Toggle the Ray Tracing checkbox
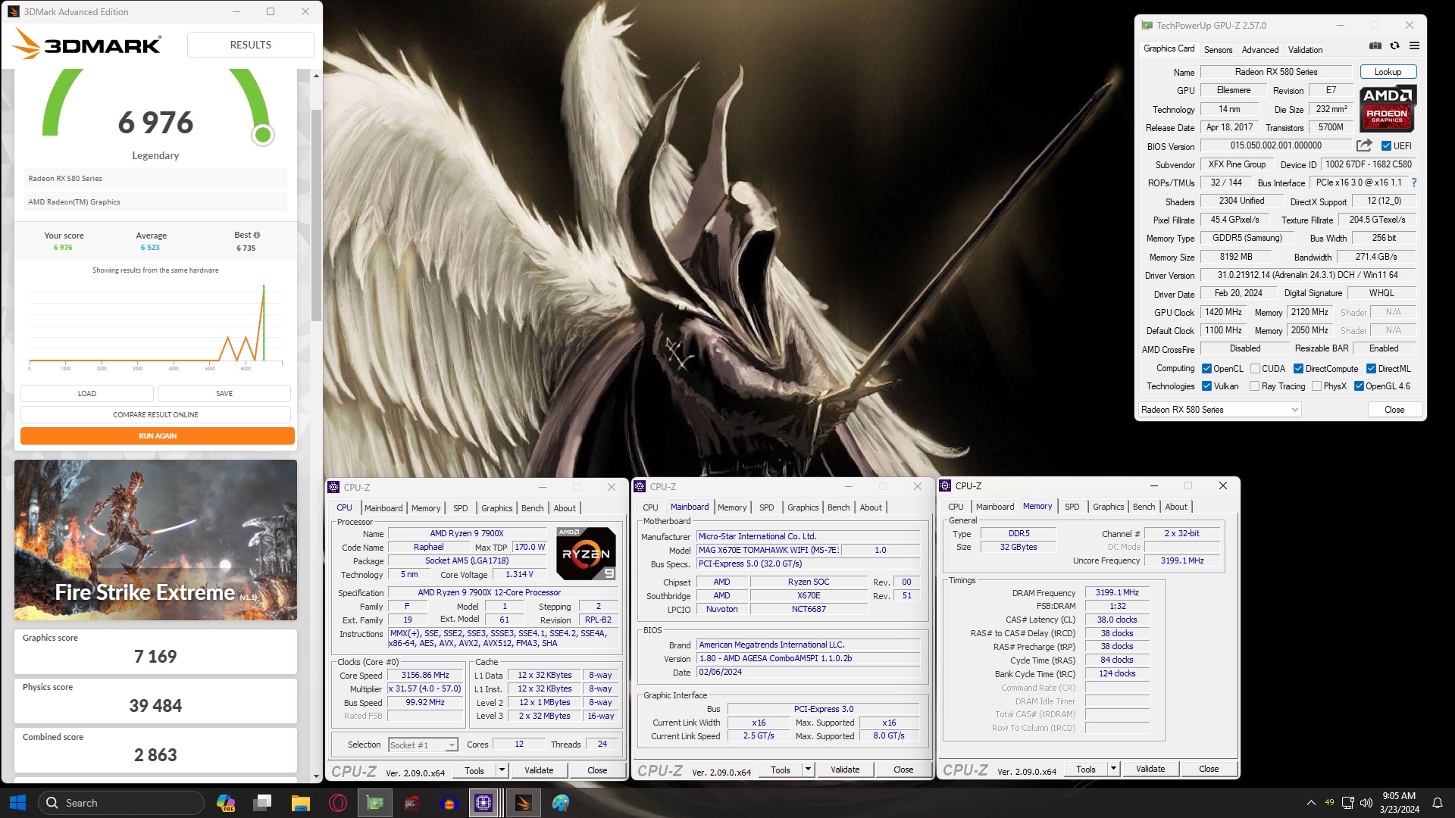Image resolution: width=1455 pixels, height=818 pixels. tap(1255, 386)
